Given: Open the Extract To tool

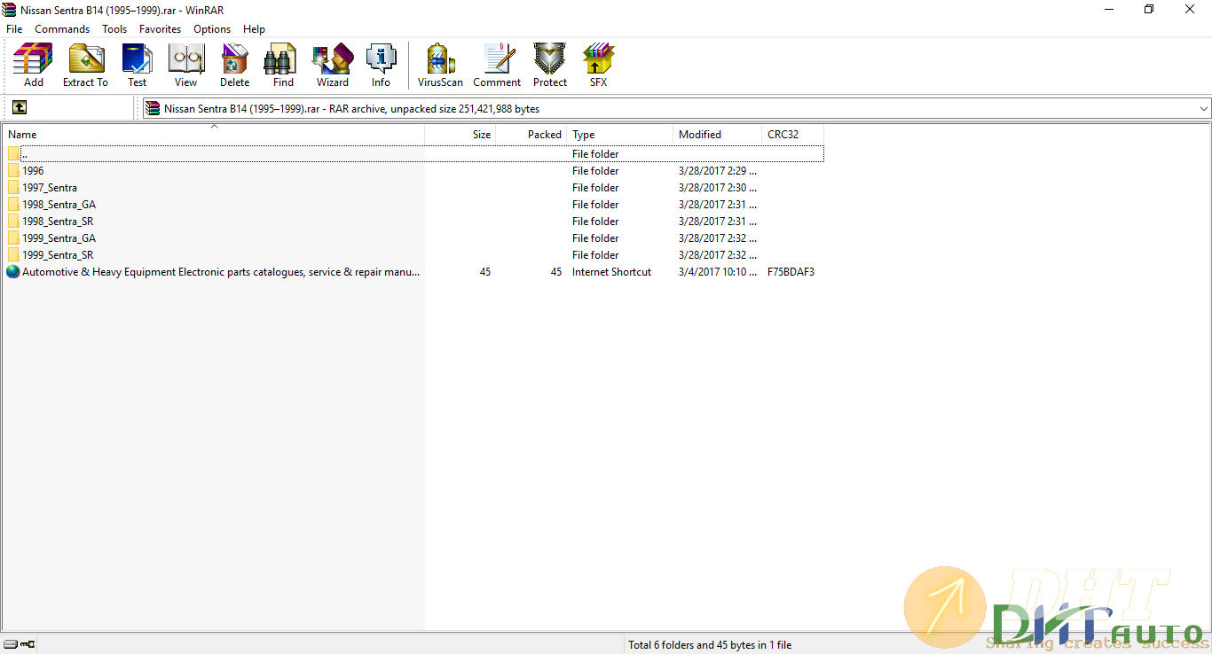Looking at the screenshot, I should click(85, 66).
